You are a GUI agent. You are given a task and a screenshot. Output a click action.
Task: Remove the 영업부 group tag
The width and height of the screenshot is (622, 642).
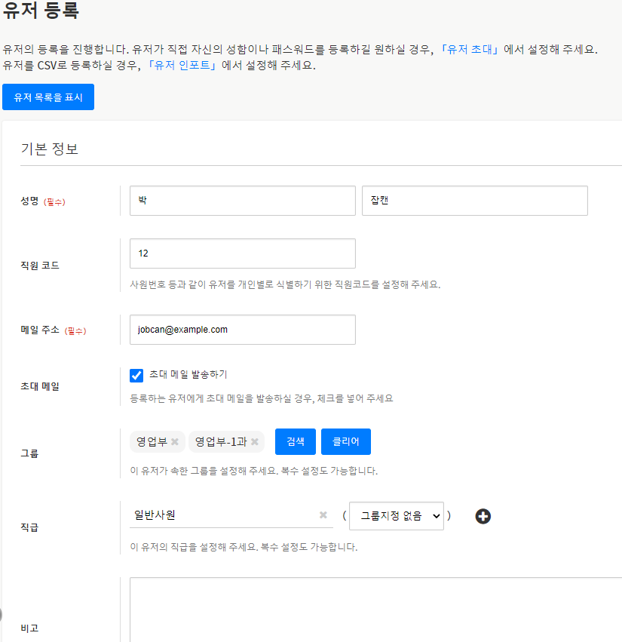coord(175,442)
